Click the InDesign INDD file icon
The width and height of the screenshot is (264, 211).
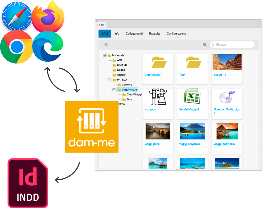pyautogui.click(x=28, y=183)
